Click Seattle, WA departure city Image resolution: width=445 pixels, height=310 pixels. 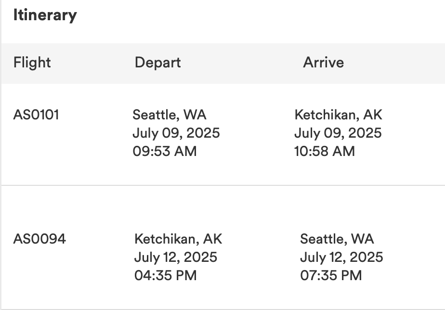tap(170, 115)
